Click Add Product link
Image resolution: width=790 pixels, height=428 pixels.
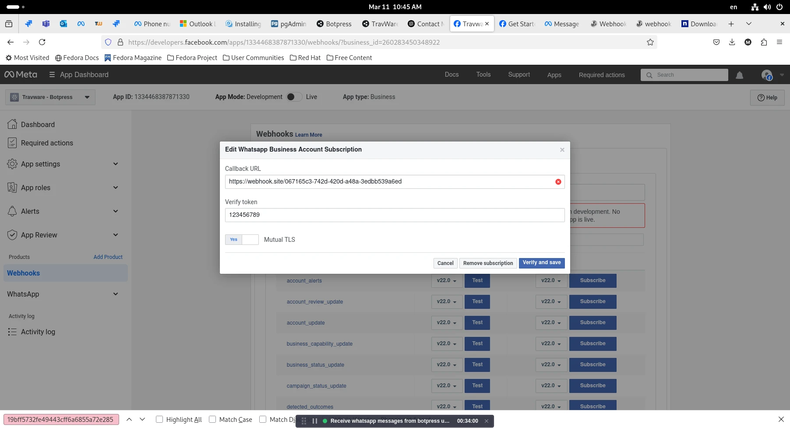108,257
